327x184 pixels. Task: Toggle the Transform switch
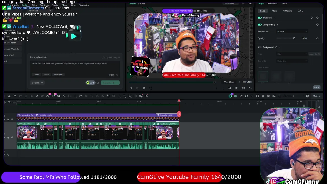click(x=260, y=18)
